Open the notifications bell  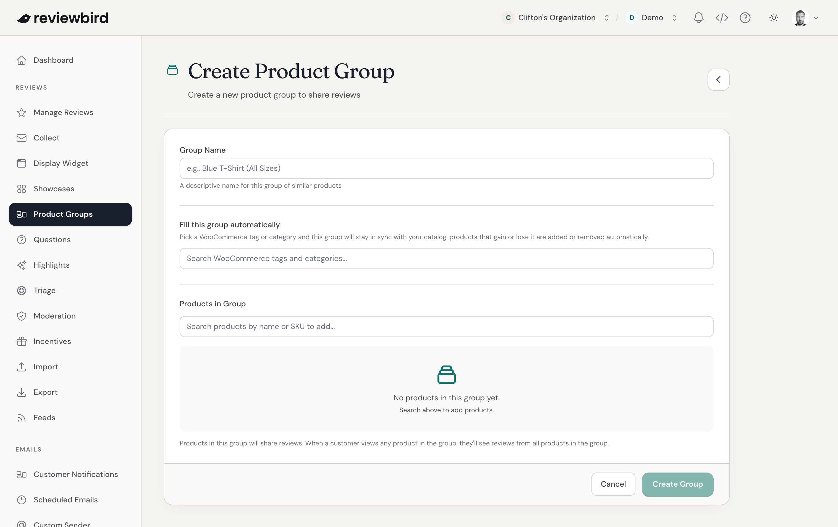(x=698, y=18)
